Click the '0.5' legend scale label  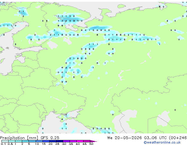[10, 144]
